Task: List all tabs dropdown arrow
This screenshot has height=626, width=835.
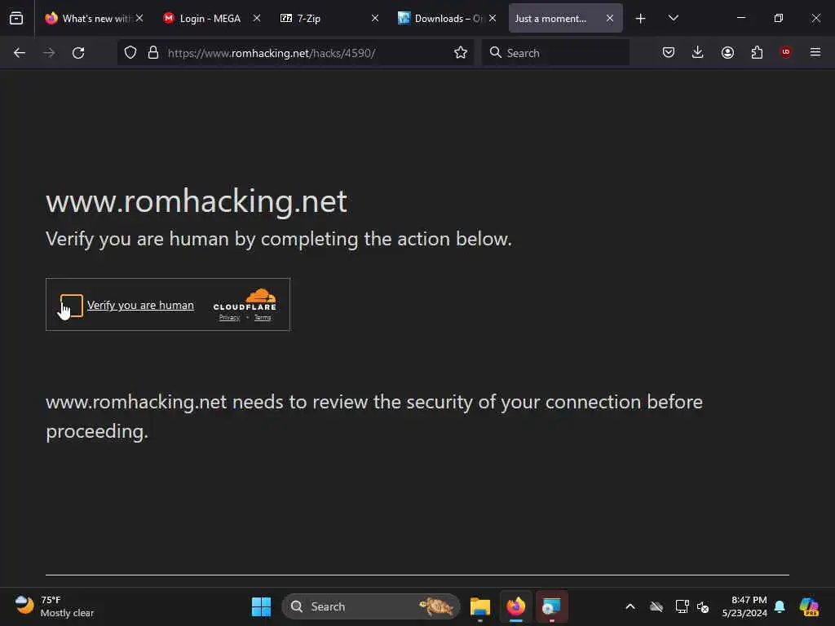Action: [673, 18]
